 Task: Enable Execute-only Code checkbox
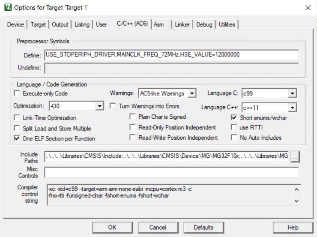(x=17, y=93)
